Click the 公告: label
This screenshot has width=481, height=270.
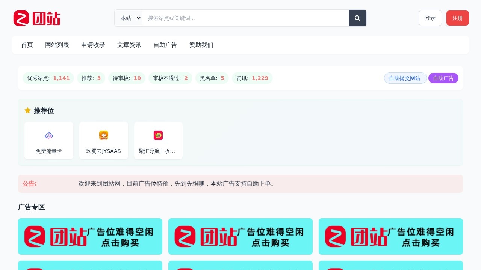pos(30,184)
